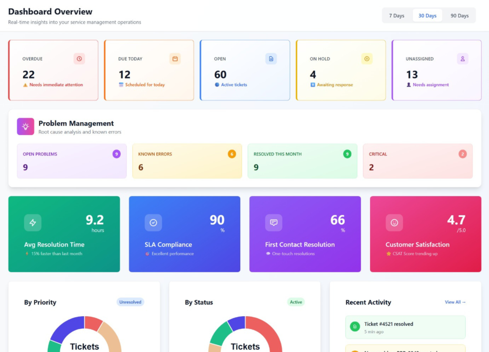Screen dimensions: 489x352
Task: Click the Due Today calendar icon
Action: point(175,59)
